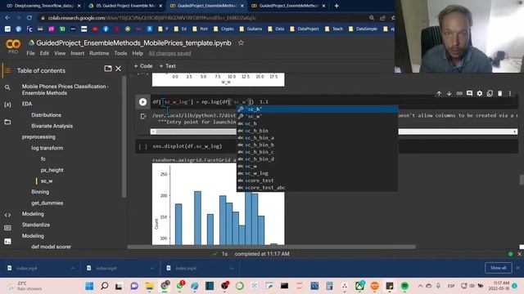The image size is (524, 294).
Task: Jump to log transform section
Action: click(47, 148)
